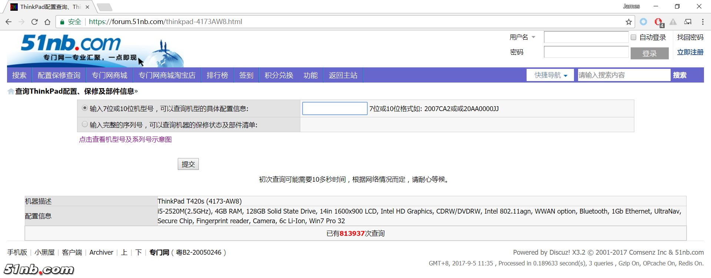Open the 小黑屋 footer link

(x=44, y=252)
